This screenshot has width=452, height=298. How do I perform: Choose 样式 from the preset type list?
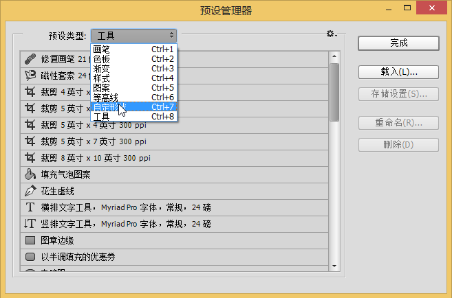pos(133,78)
